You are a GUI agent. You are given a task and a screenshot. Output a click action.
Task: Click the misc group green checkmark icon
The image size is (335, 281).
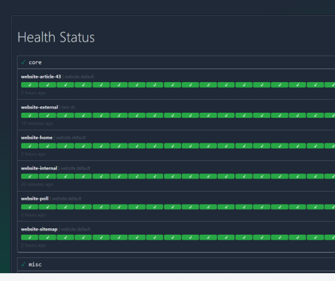coord(23,264)
